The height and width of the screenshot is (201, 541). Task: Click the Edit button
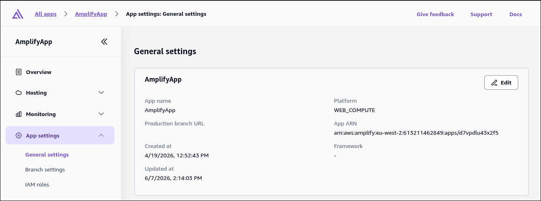tap(501, 83)
